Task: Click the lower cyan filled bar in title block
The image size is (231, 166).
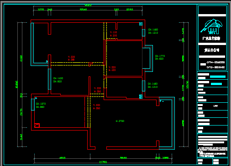Action: click(216, 84)
